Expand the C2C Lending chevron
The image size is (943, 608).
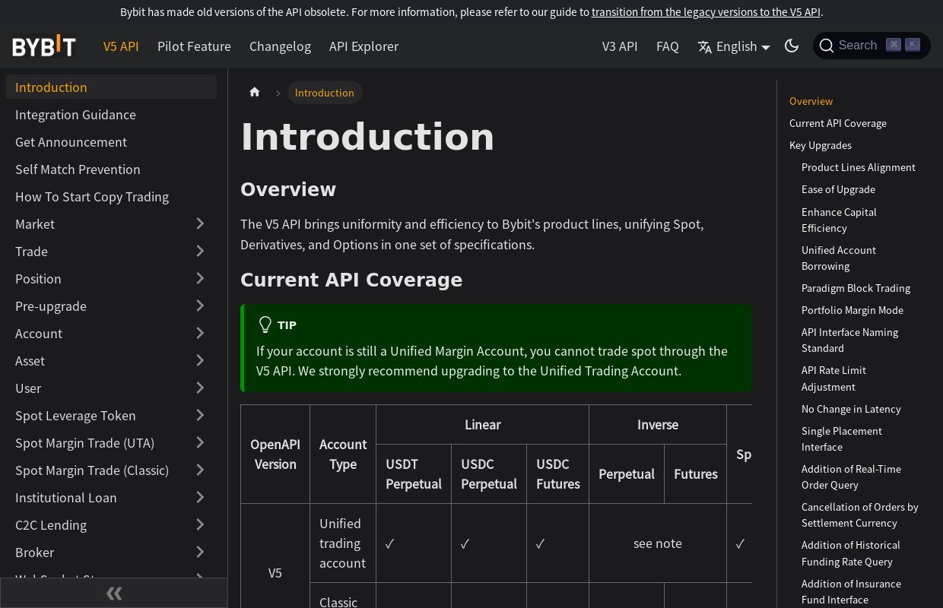click(x=200, y=524)
